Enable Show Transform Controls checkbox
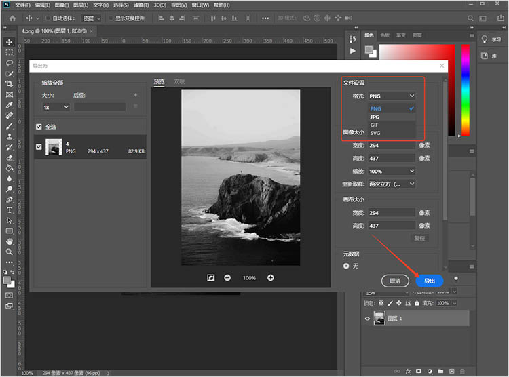This screenshot has width=509, height=377. (111, 18)
